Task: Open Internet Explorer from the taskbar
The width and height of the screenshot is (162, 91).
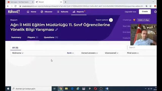Action: pos(78,89)
